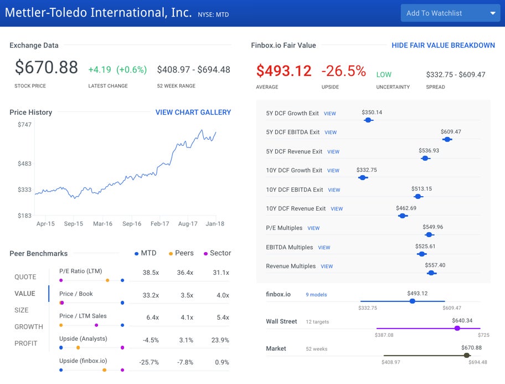Click the blue MTD dot on Price / Book row
Viewport: 505px width, 384px height.
[122, 303]
